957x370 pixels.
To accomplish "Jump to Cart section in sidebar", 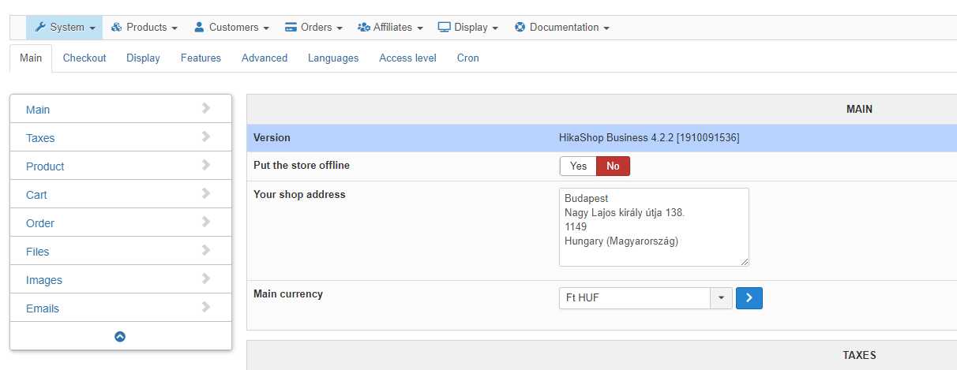I will pyautogui.click(x=121, y=194).
